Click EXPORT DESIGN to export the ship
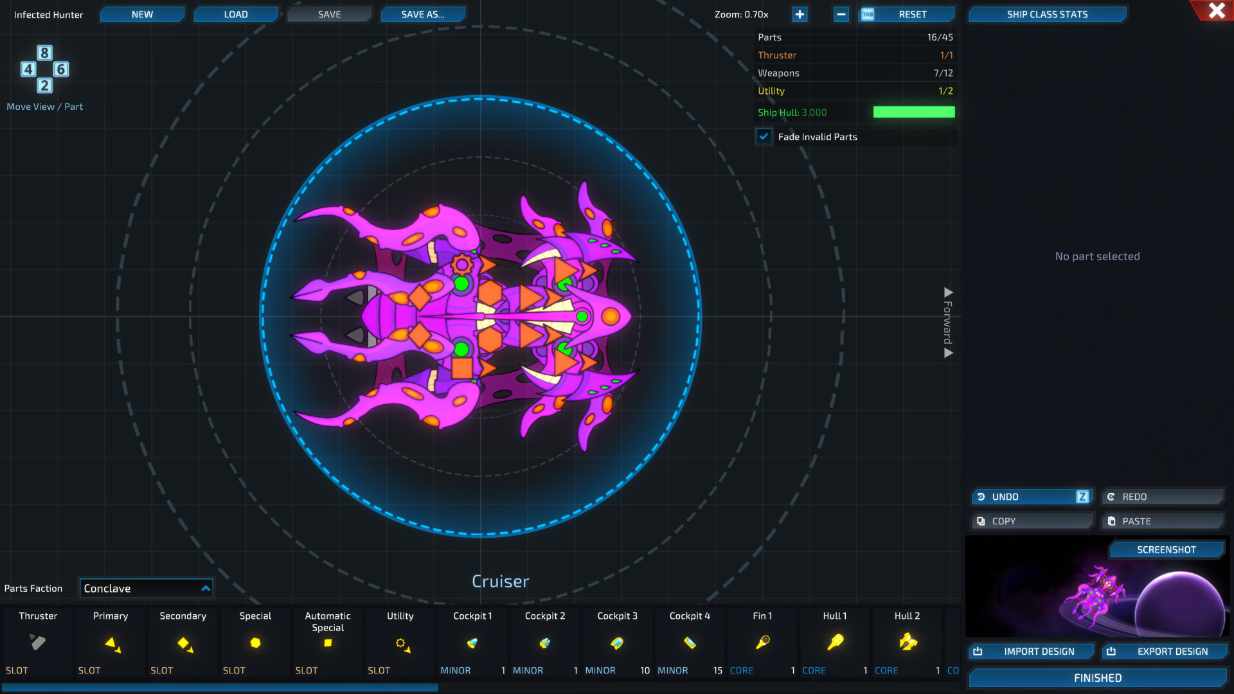This screenshot has height=694, width=1234. pos(1165,651)
